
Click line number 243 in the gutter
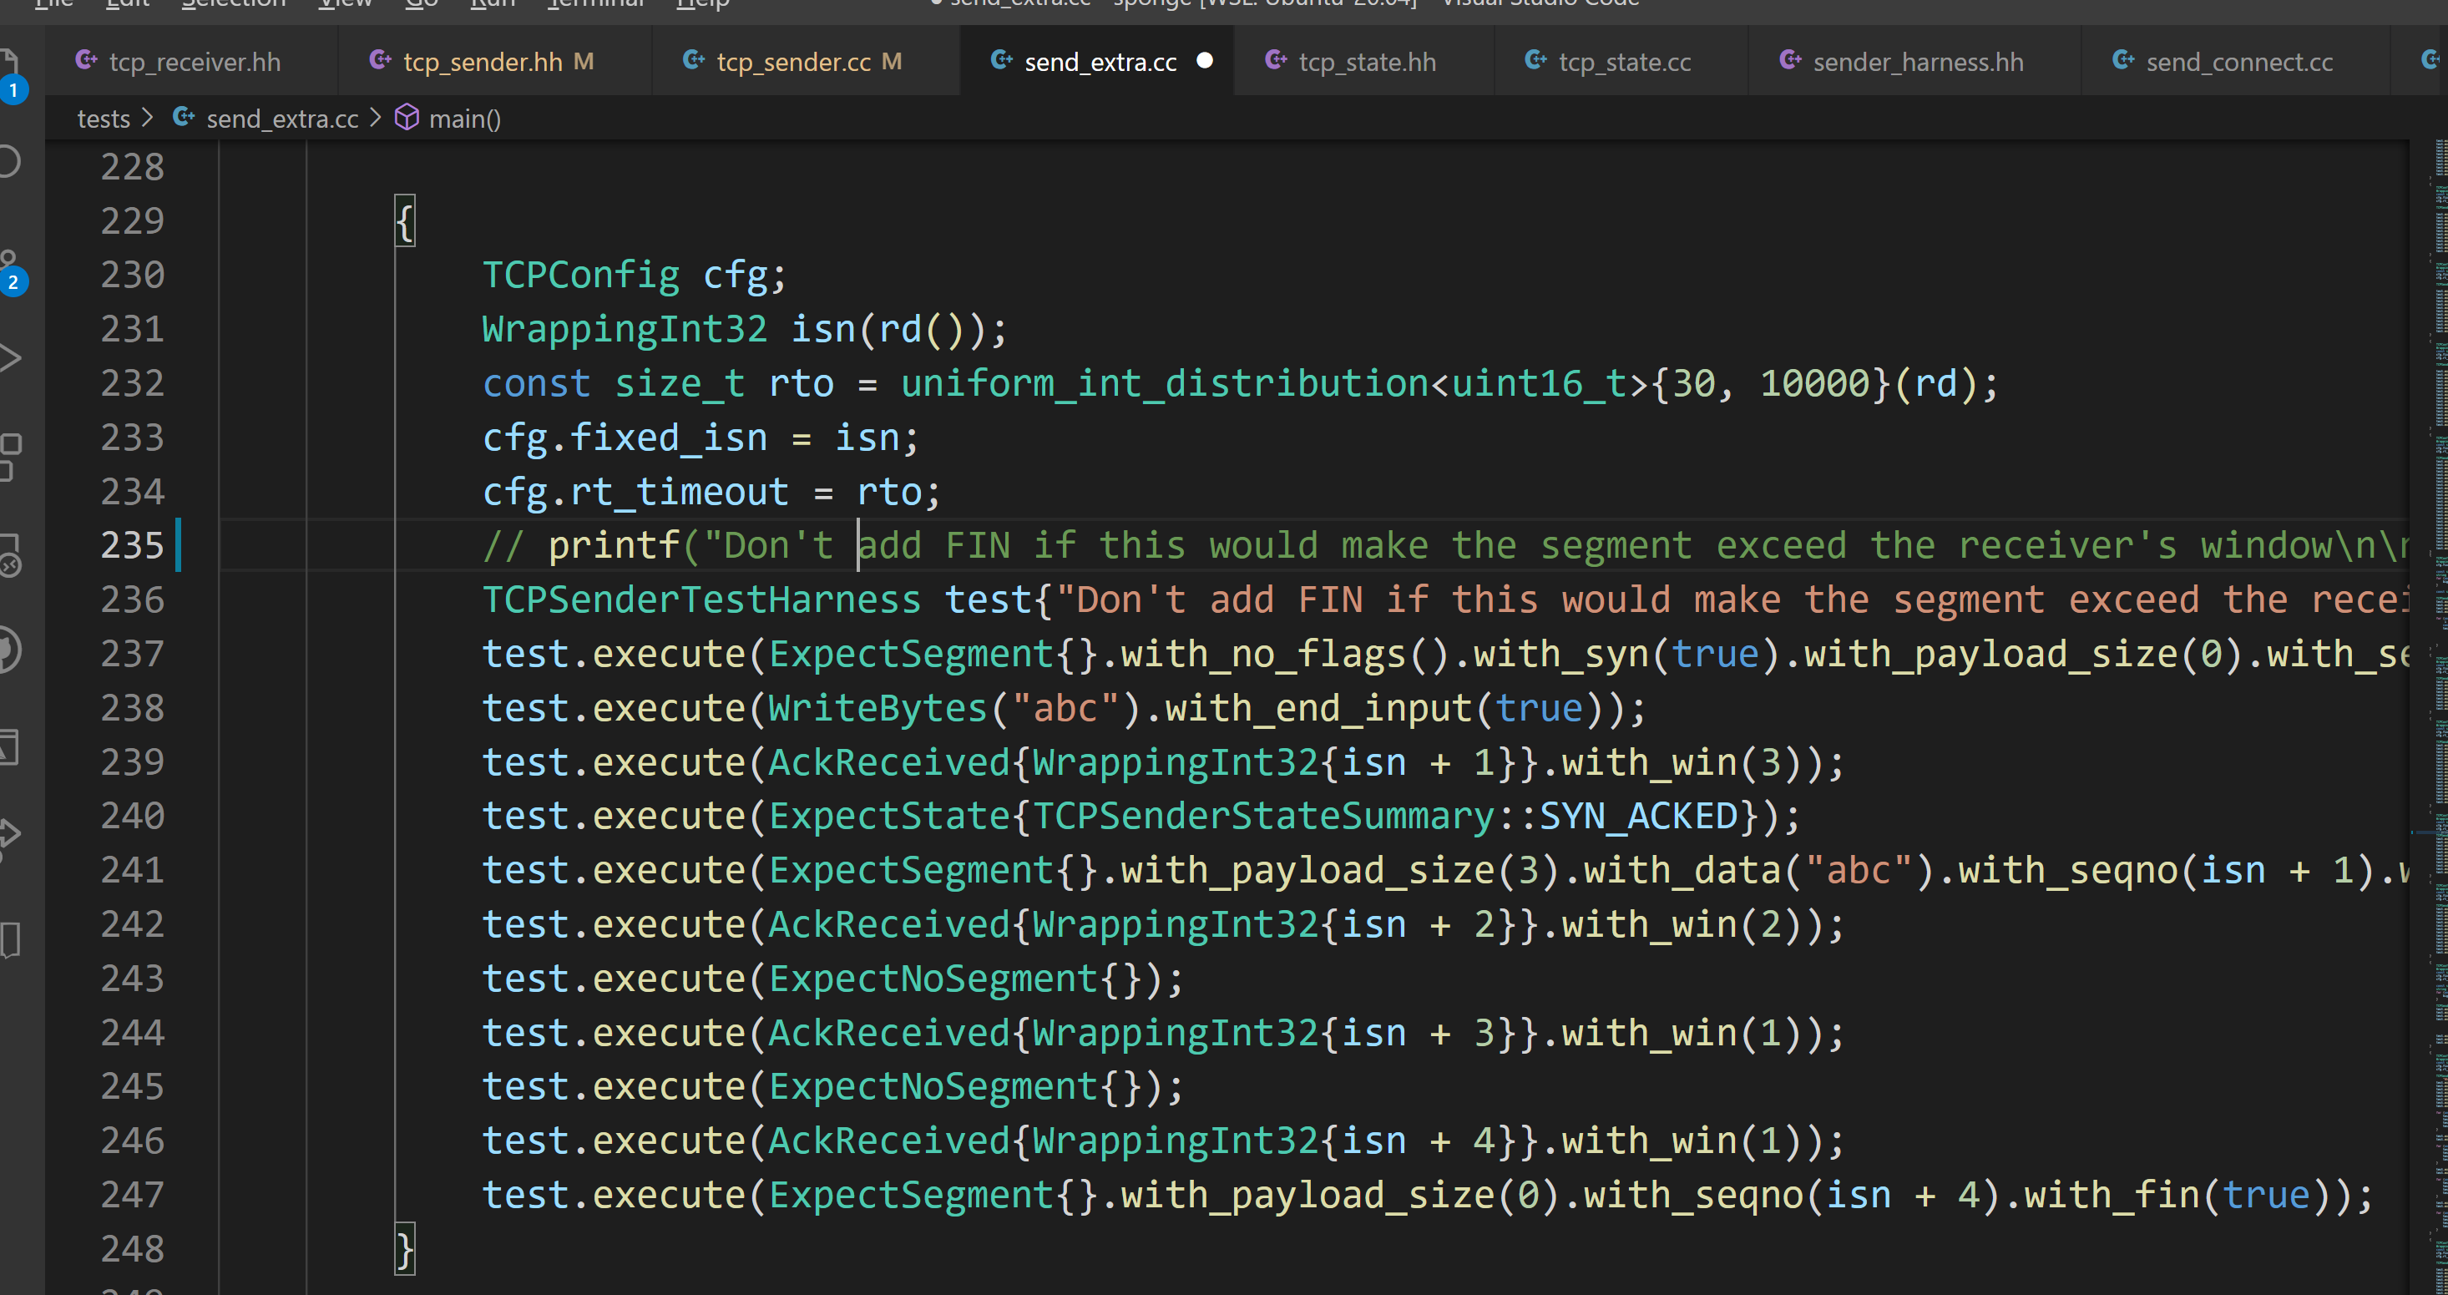(132, 978)
